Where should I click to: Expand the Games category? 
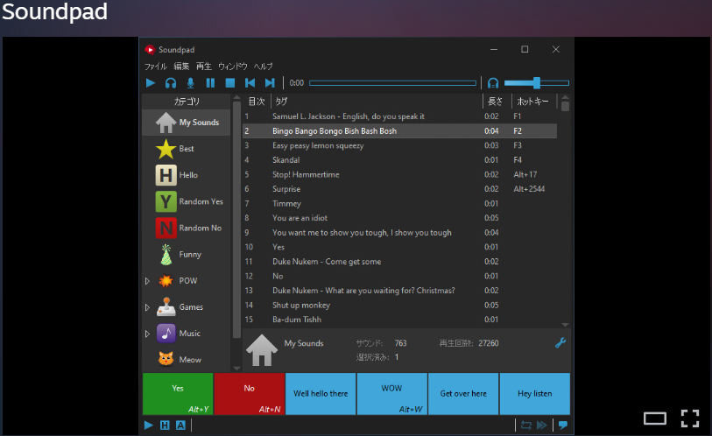(147, 307)
